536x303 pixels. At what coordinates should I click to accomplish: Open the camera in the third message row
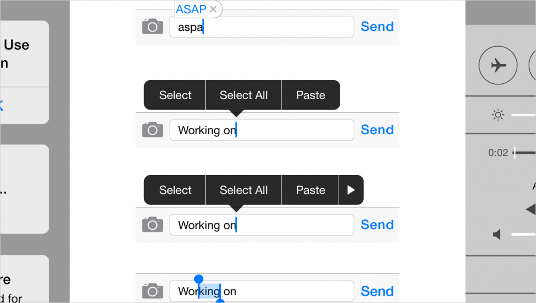coord(152,224)
